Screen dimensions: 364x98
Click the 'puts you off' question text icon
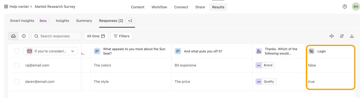pyautogui.click(x=178, y=51)
